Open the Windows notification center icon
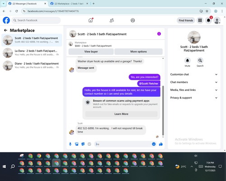 [x=220, y=167]
